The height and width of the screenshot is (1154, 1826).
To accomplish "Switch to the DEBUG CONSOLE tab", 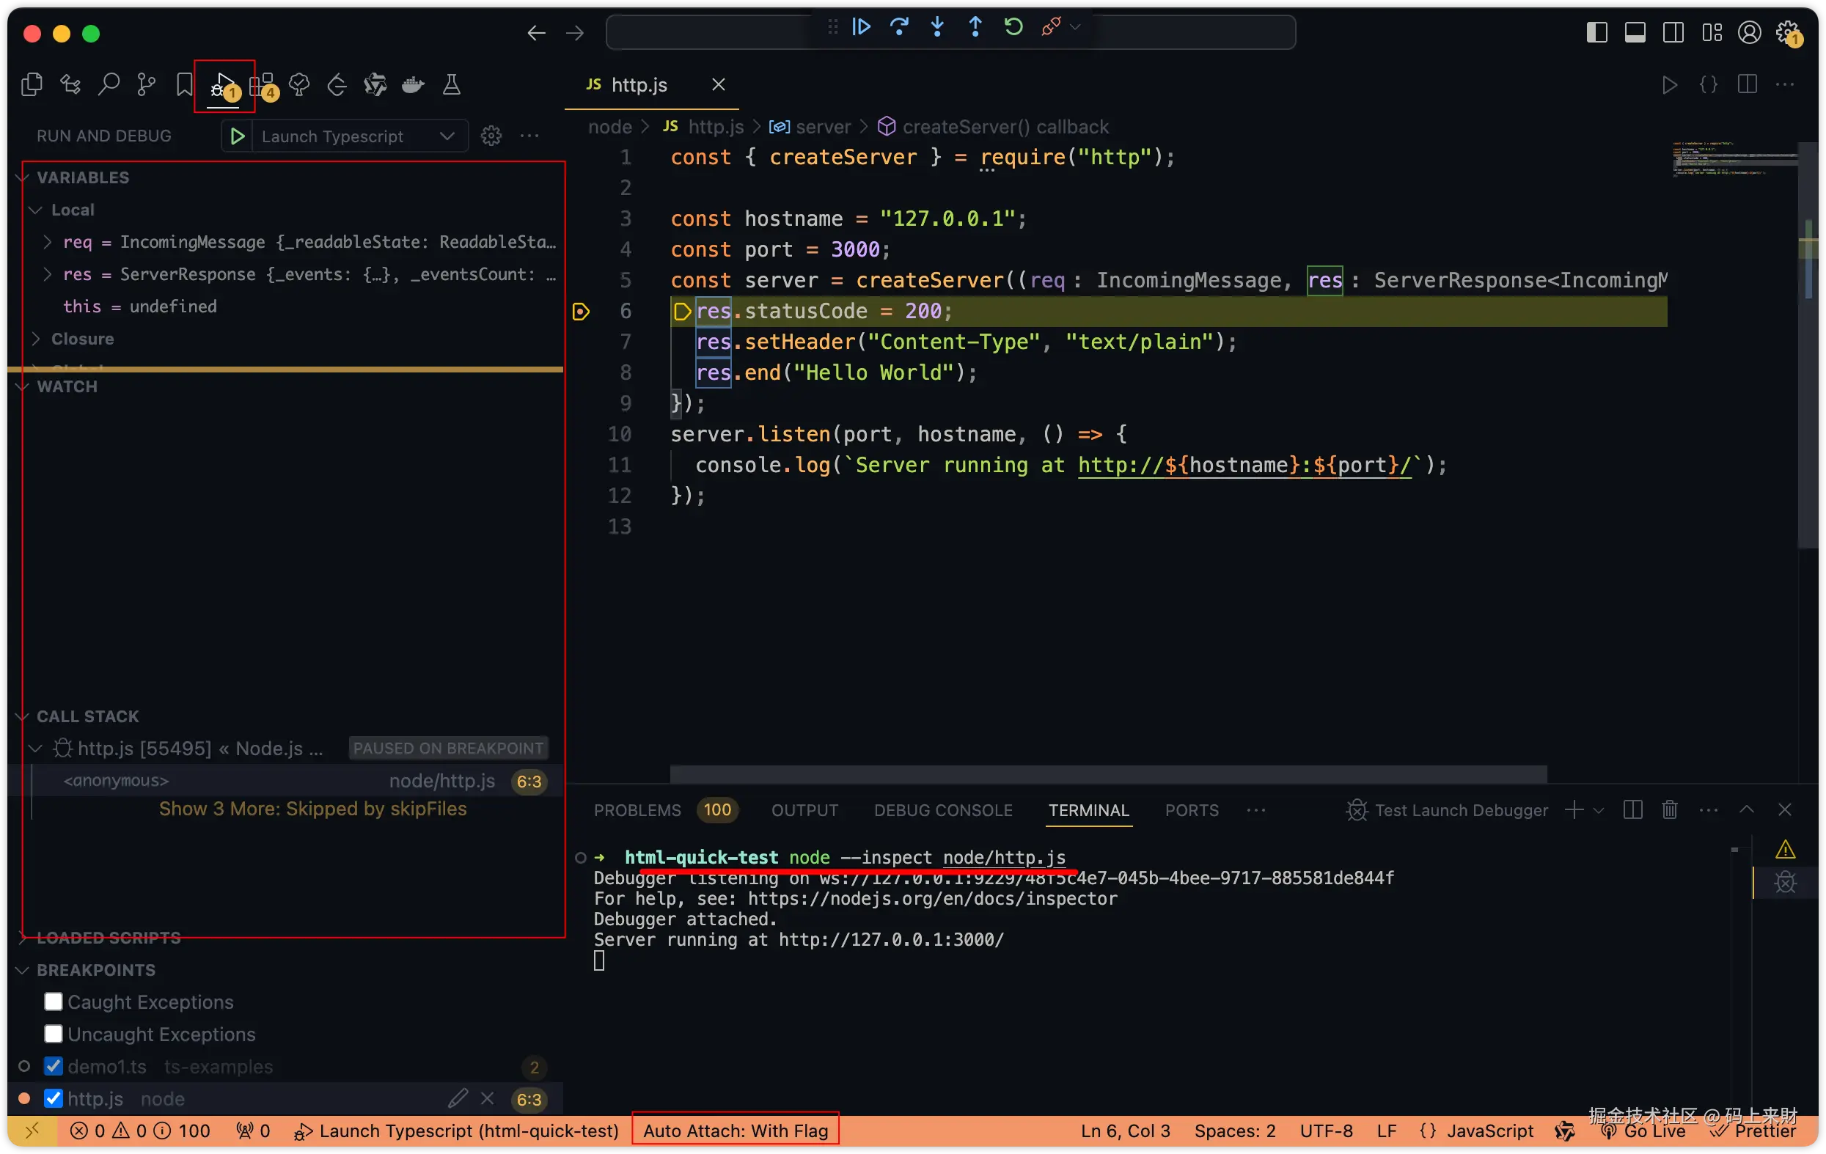I will pyautogui.click(x=942, y=809).
